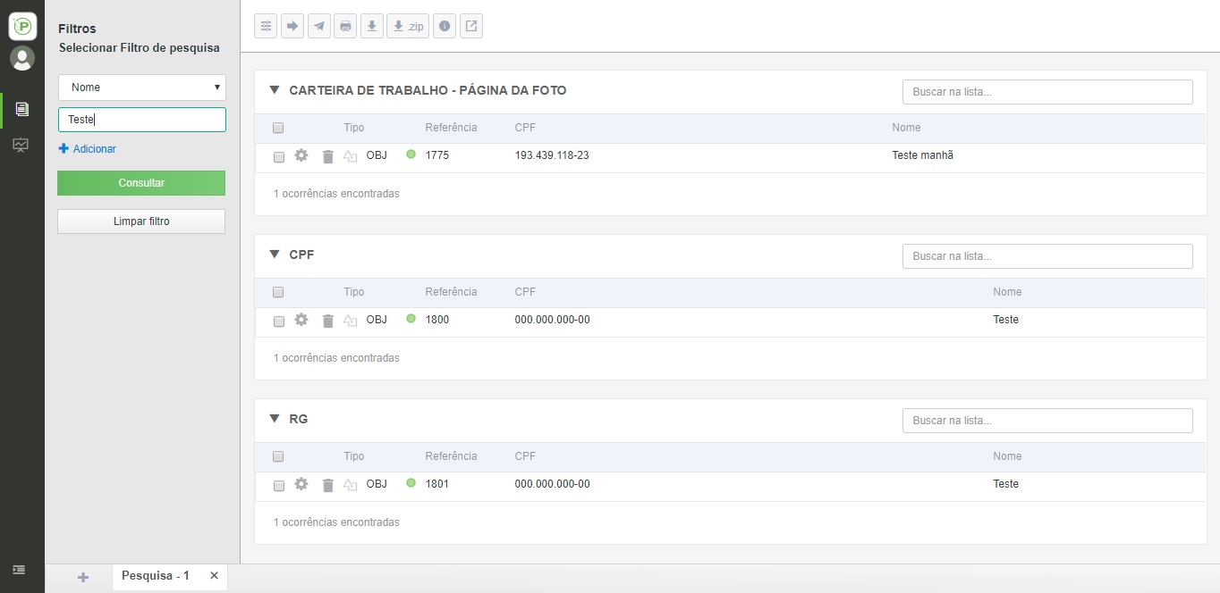Open the information icon in toolbar
Screen dimensions: 1220x593
click(445, 26)
